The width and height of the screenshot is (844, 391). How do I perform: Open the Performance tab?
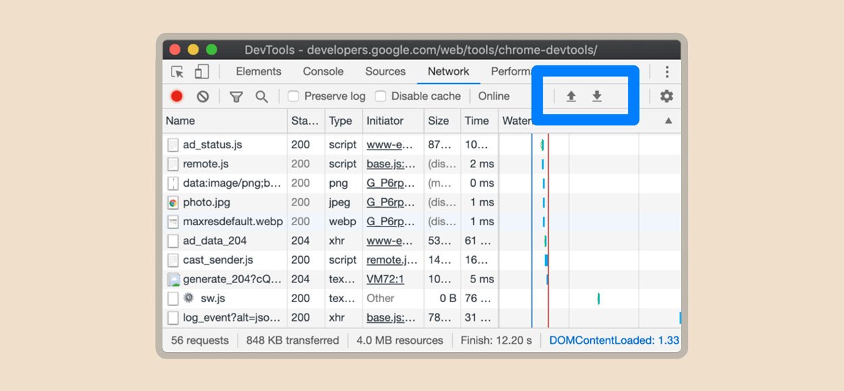point(512,71)
